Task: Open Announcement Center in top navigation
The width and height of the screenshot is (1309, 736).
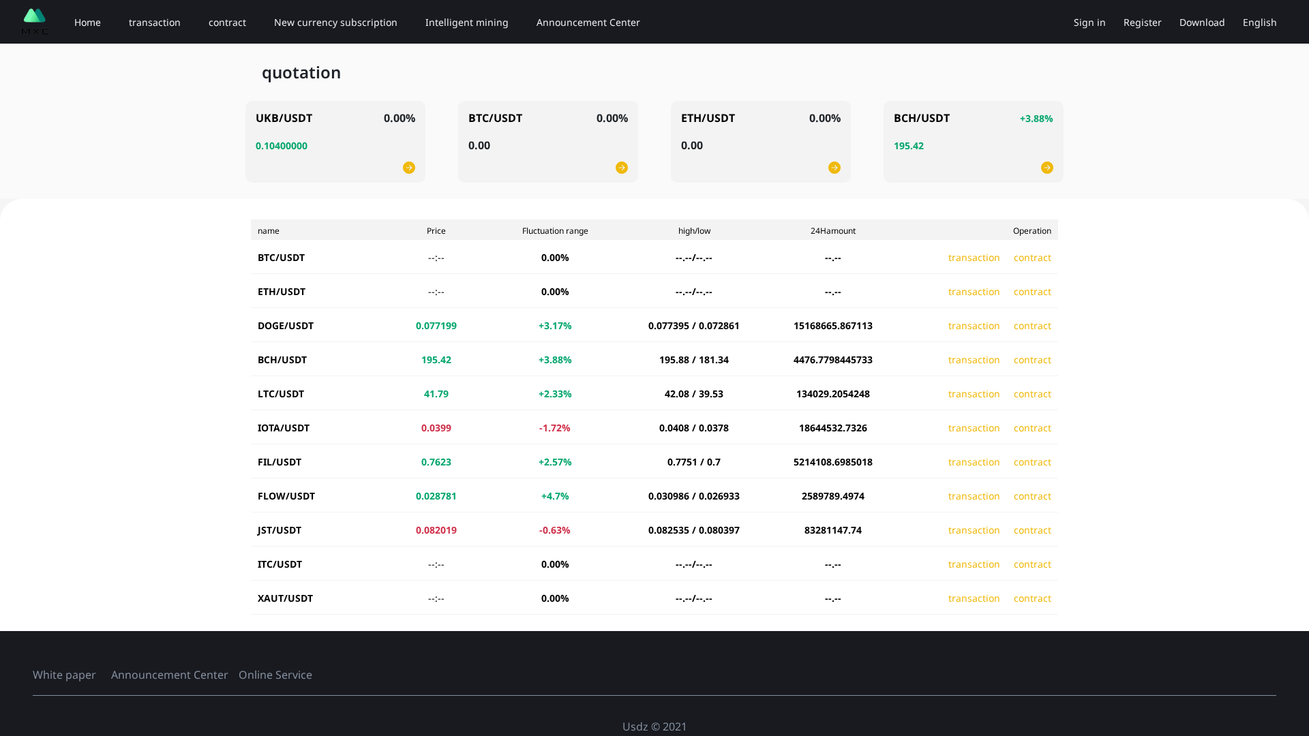Action: pyautogui.click(x=588, y=22)
